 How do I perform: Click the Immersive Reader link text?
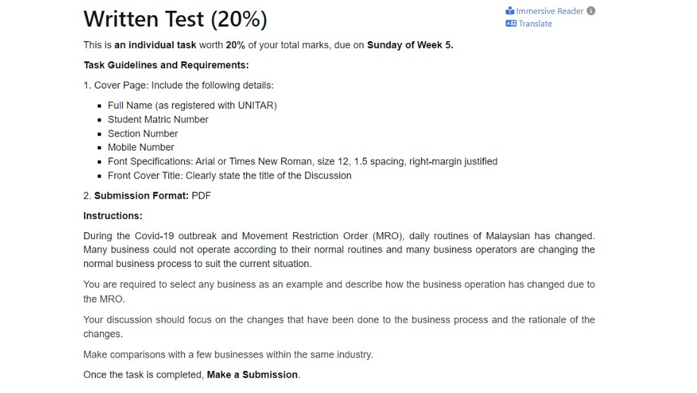tap(548, 11)
